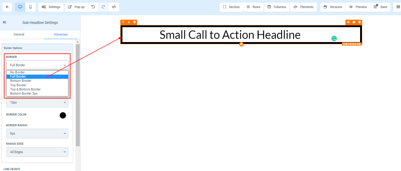The height and width of the screenshot is (171, 401).
Task: Open page Versions
Action: point(333,7)
